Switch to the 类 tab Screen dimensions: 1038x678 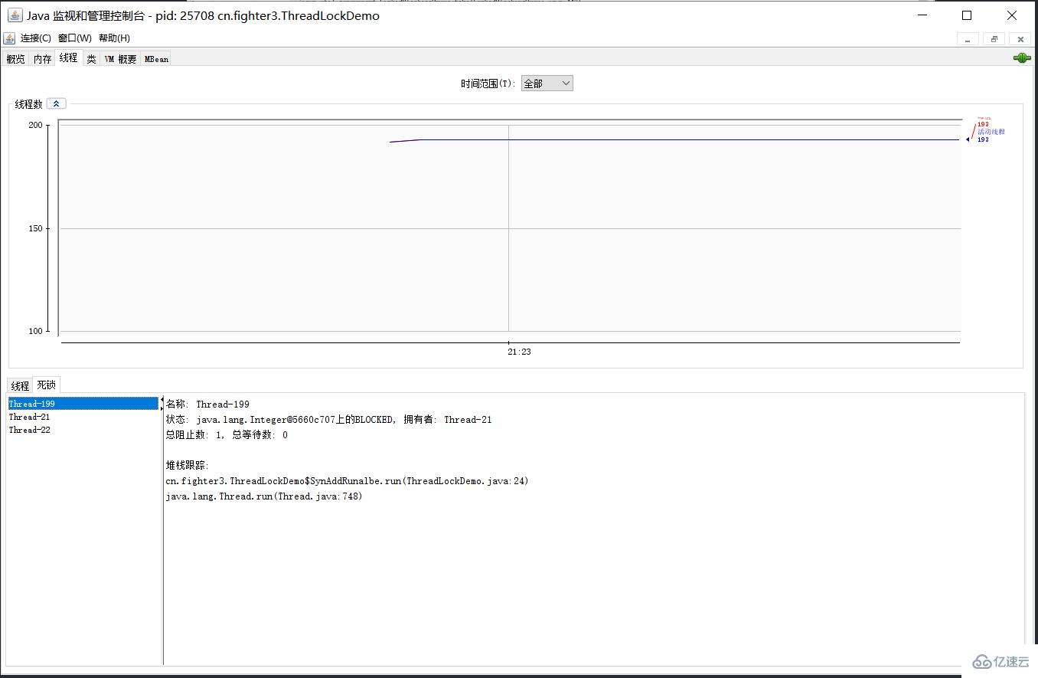(x=91, y=59)
